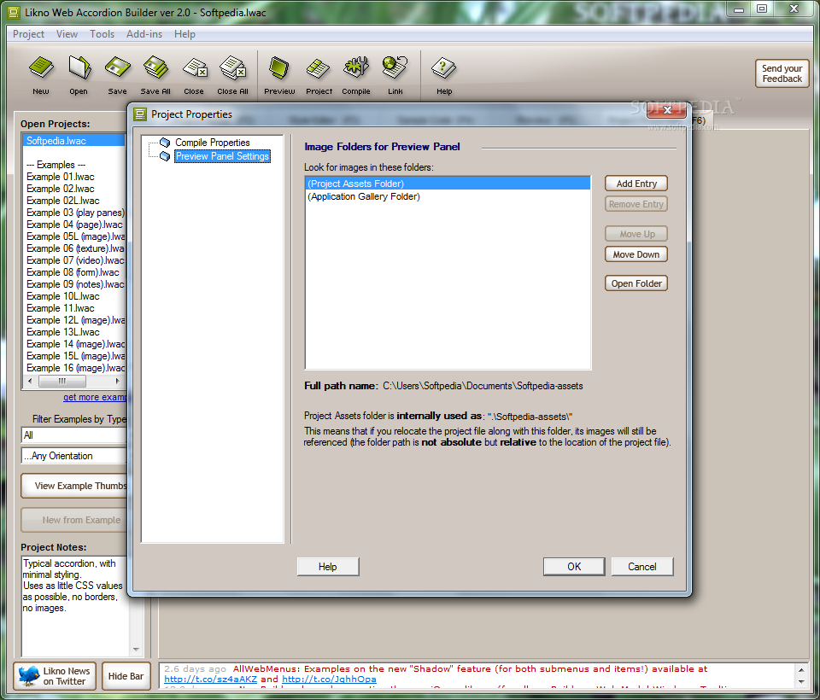Screen dimensions: 820x700
Task: Open the t.co/sz4aAKZ news link
Action: [x=210, y=680]
